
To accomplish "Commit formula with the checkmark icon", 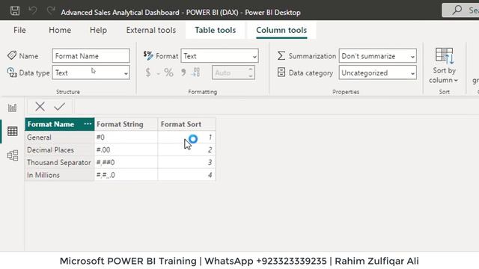I will (60, 106).
